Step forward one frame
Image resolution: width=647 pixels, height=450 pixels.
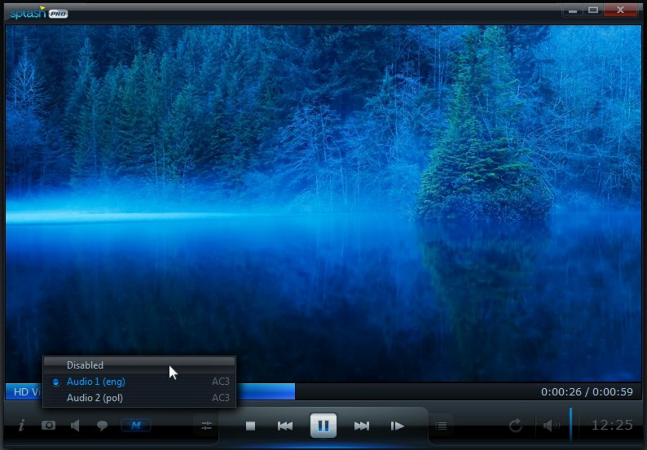click(397, 426)
